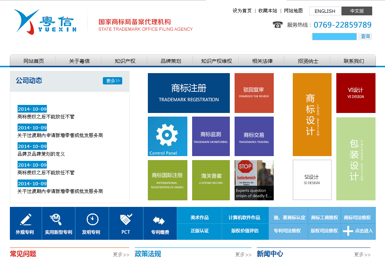Click the pencil icon for 外观专利
This screenshot has height=261, width=385.
(x=26, y=219)
